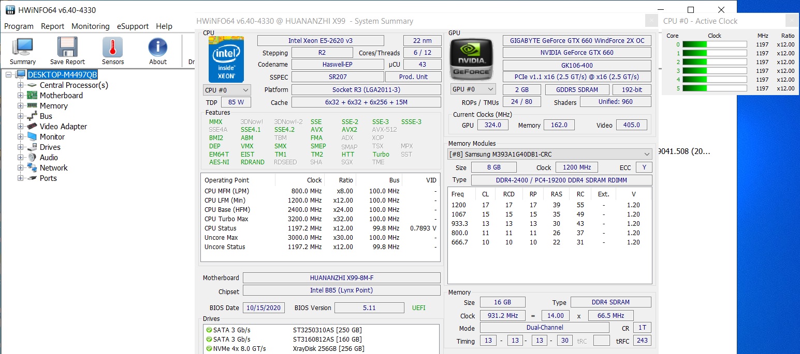
Task: Expand the Motherboard tree node
Action: (20, 96)
